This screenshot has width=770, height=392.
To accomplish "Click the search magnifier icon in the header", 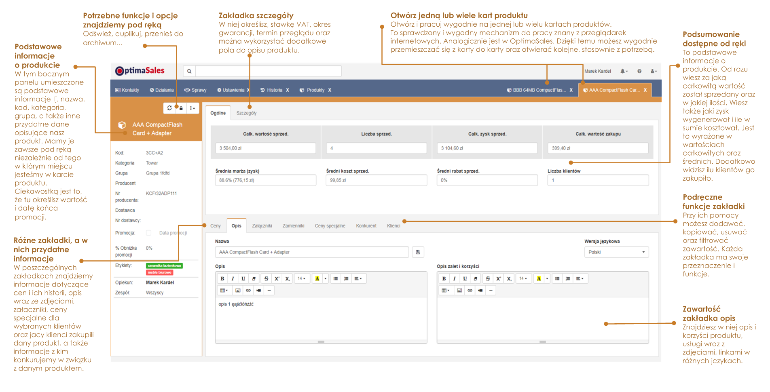I will point(189,71).
